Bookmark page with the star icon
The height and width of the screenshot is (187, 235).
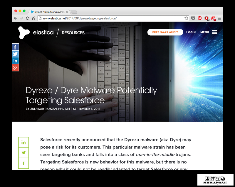[186, 18]
